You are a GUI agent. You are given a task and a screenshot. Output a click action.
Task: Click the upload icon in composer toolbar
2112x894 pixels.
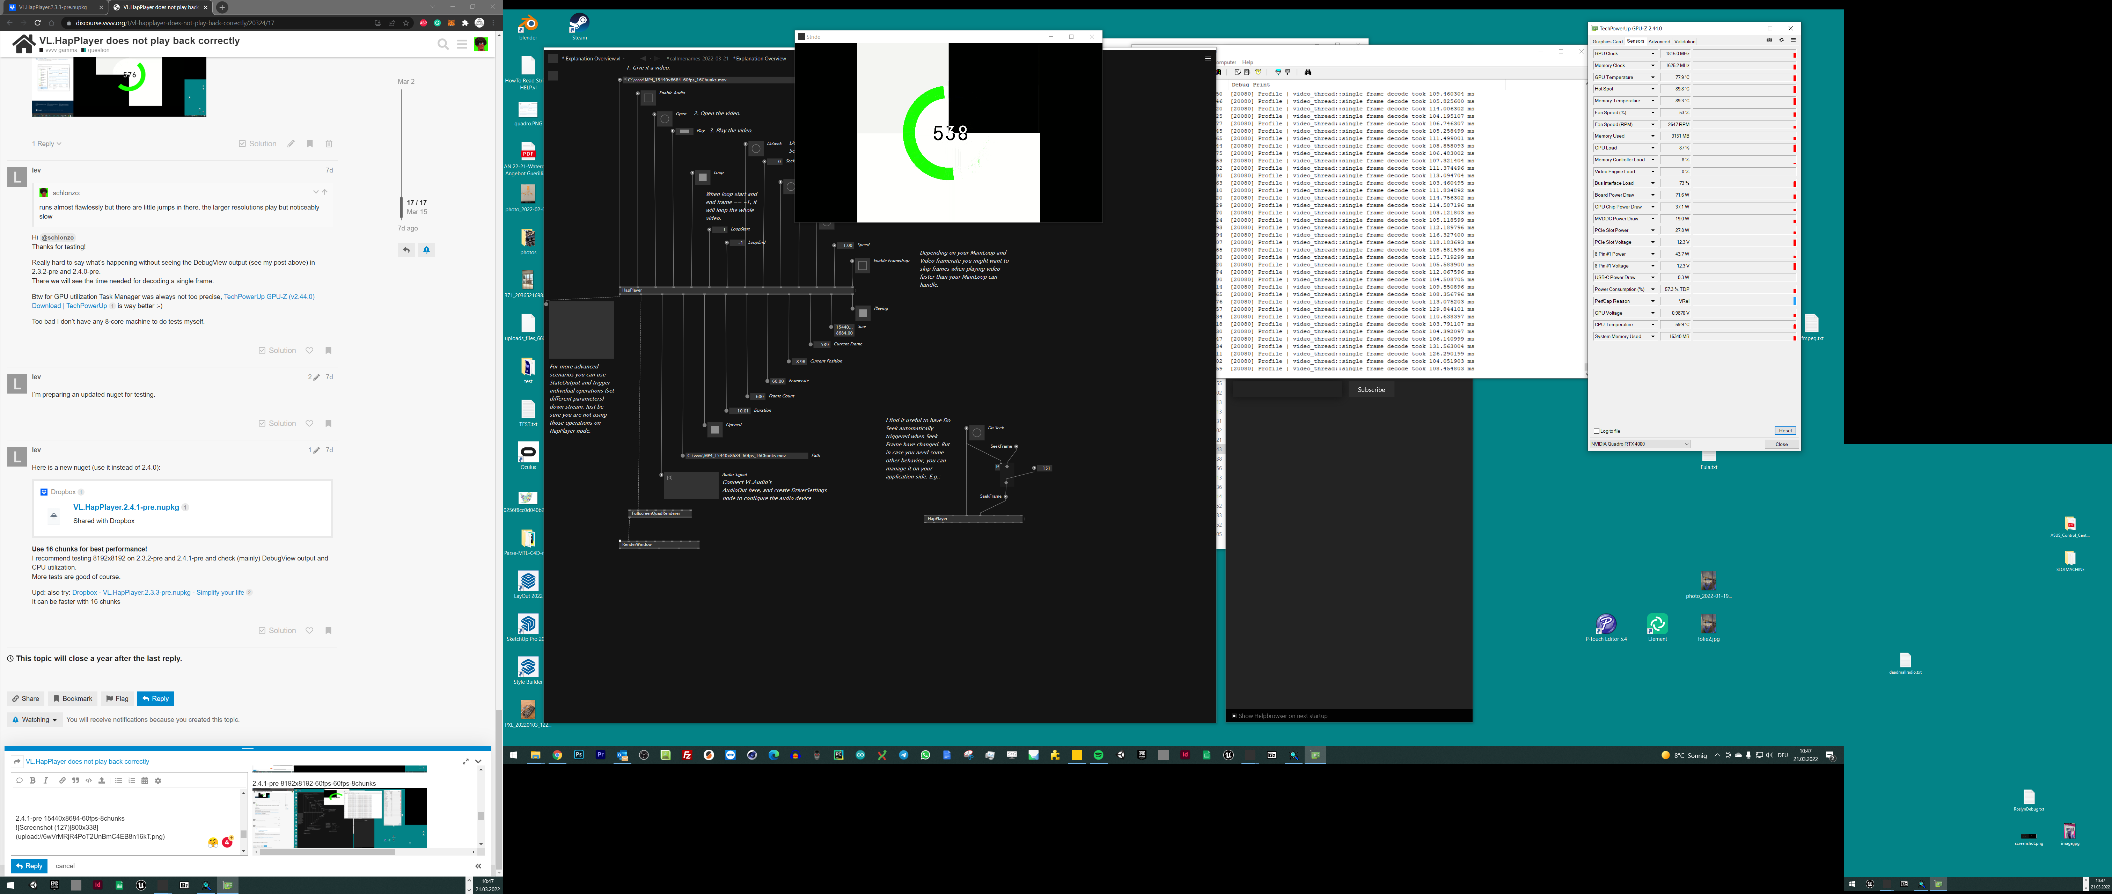pyautogui.click(x=102, y=780)
